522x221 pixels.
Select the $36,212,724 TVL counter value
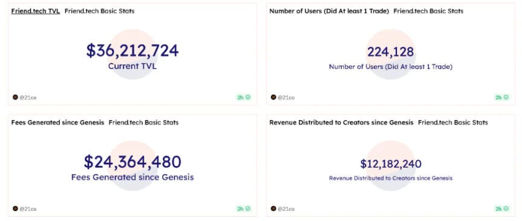pyautogui.click(x=132, y=51)
